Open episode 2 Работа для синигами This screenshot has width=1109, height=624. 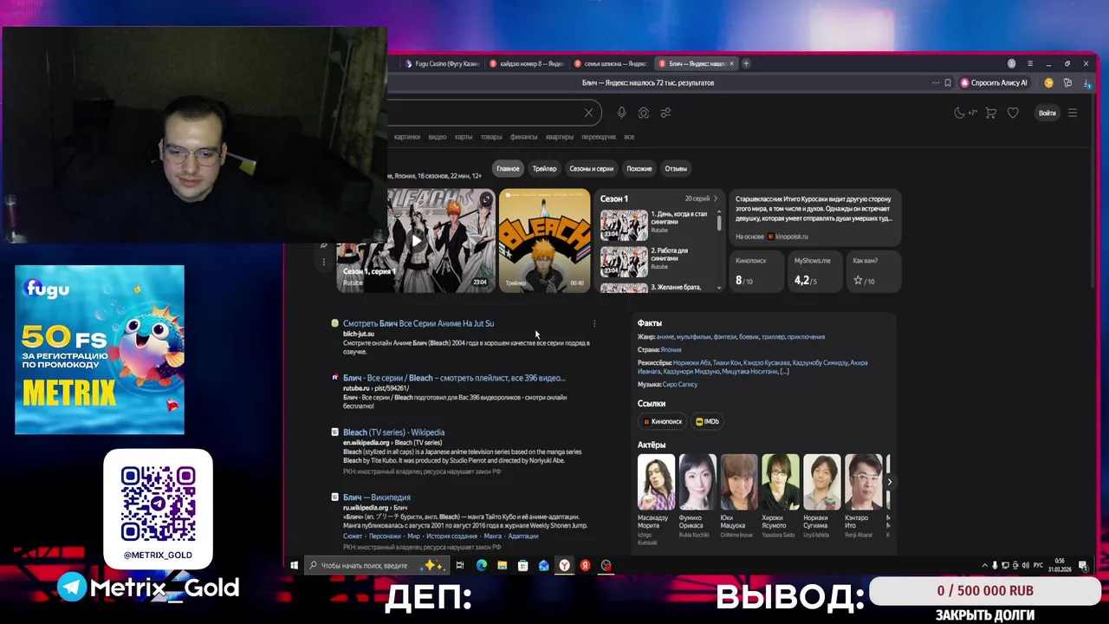[654, 260]
